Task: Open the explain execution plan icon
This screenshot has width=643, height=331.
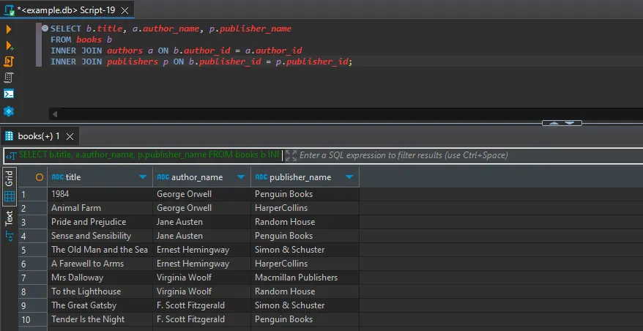Action: pos(9,78)
